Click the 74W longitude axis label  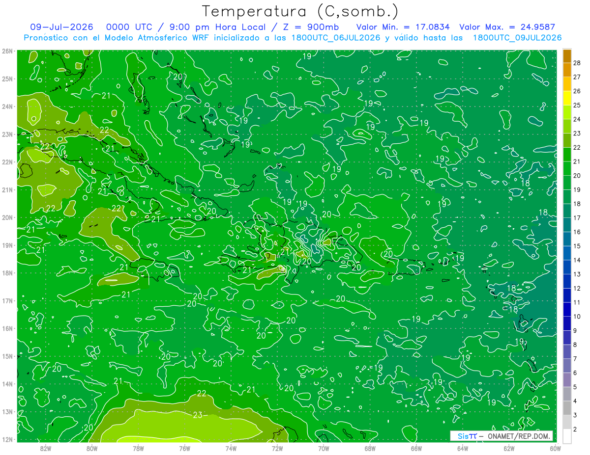tap(231, 448)
